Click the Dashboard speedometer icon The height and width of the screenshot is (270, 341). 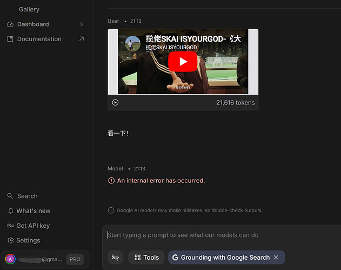[10, 24]
